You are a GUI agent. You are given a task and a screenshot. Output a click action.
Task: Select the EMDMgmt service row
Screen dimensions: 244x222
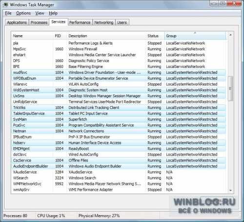(119, 149)
